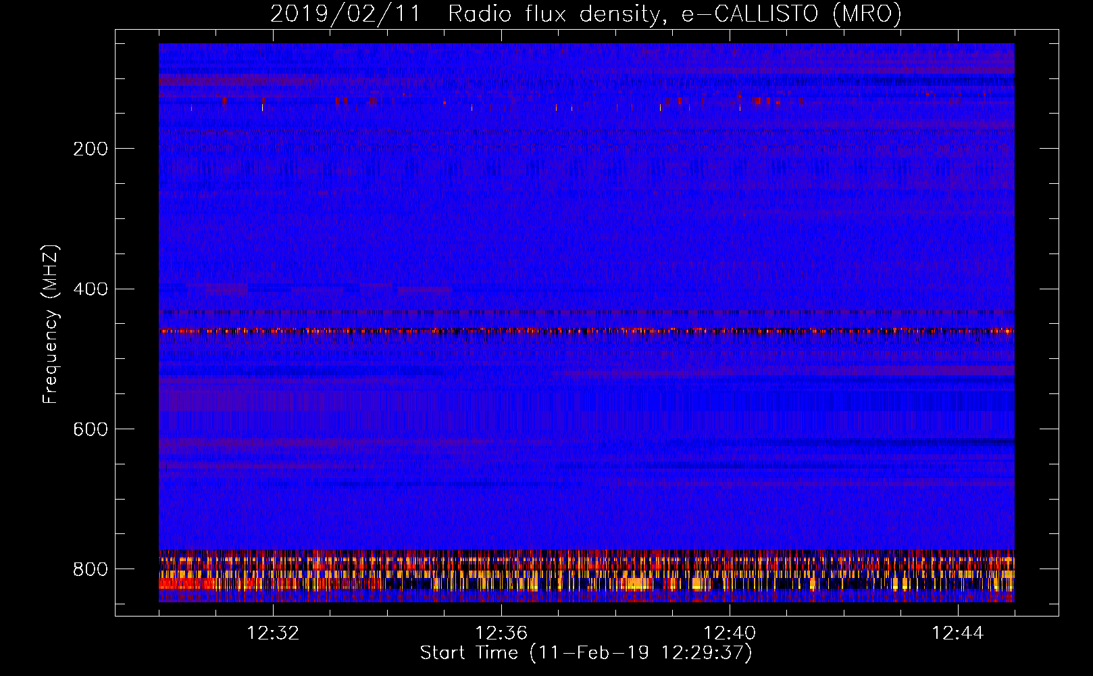Click the 200 frequency tick label

pos(91,149)
